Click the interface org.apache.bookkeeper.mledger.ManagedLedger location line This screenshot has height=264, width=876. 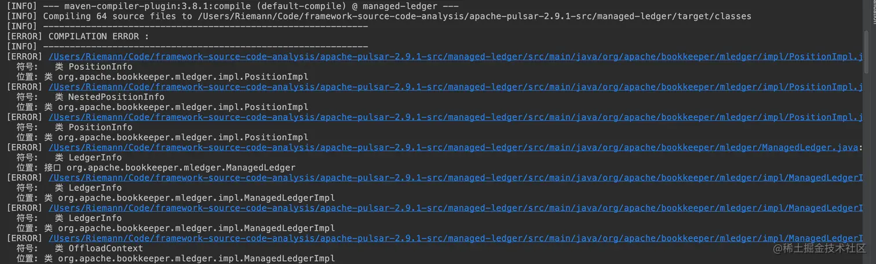click(x=156, y=168)
